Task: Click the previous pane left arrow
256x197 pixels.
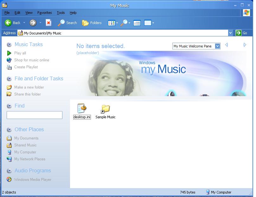Action: pyautogui.click(x=227, y=45)
